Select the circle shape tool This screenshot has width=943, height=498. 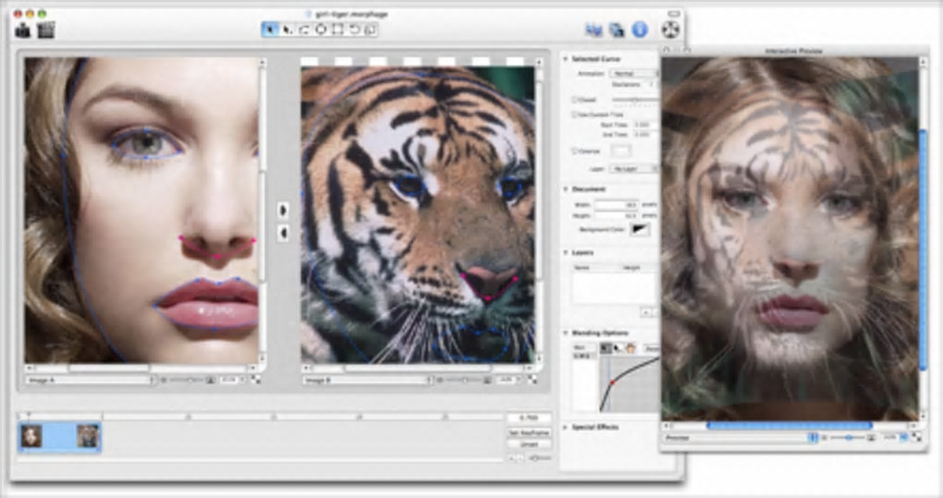click(x=321, y=29)
